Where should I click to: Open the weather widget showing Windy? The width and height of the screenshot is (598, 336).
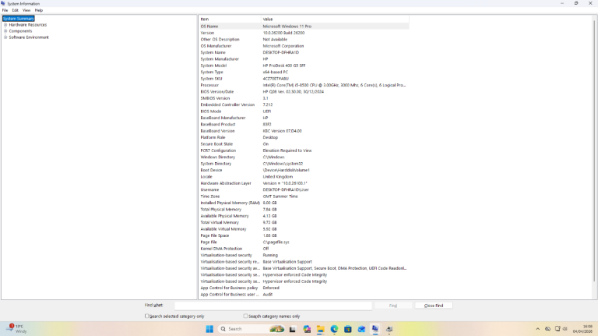click(x=16, y=329)
